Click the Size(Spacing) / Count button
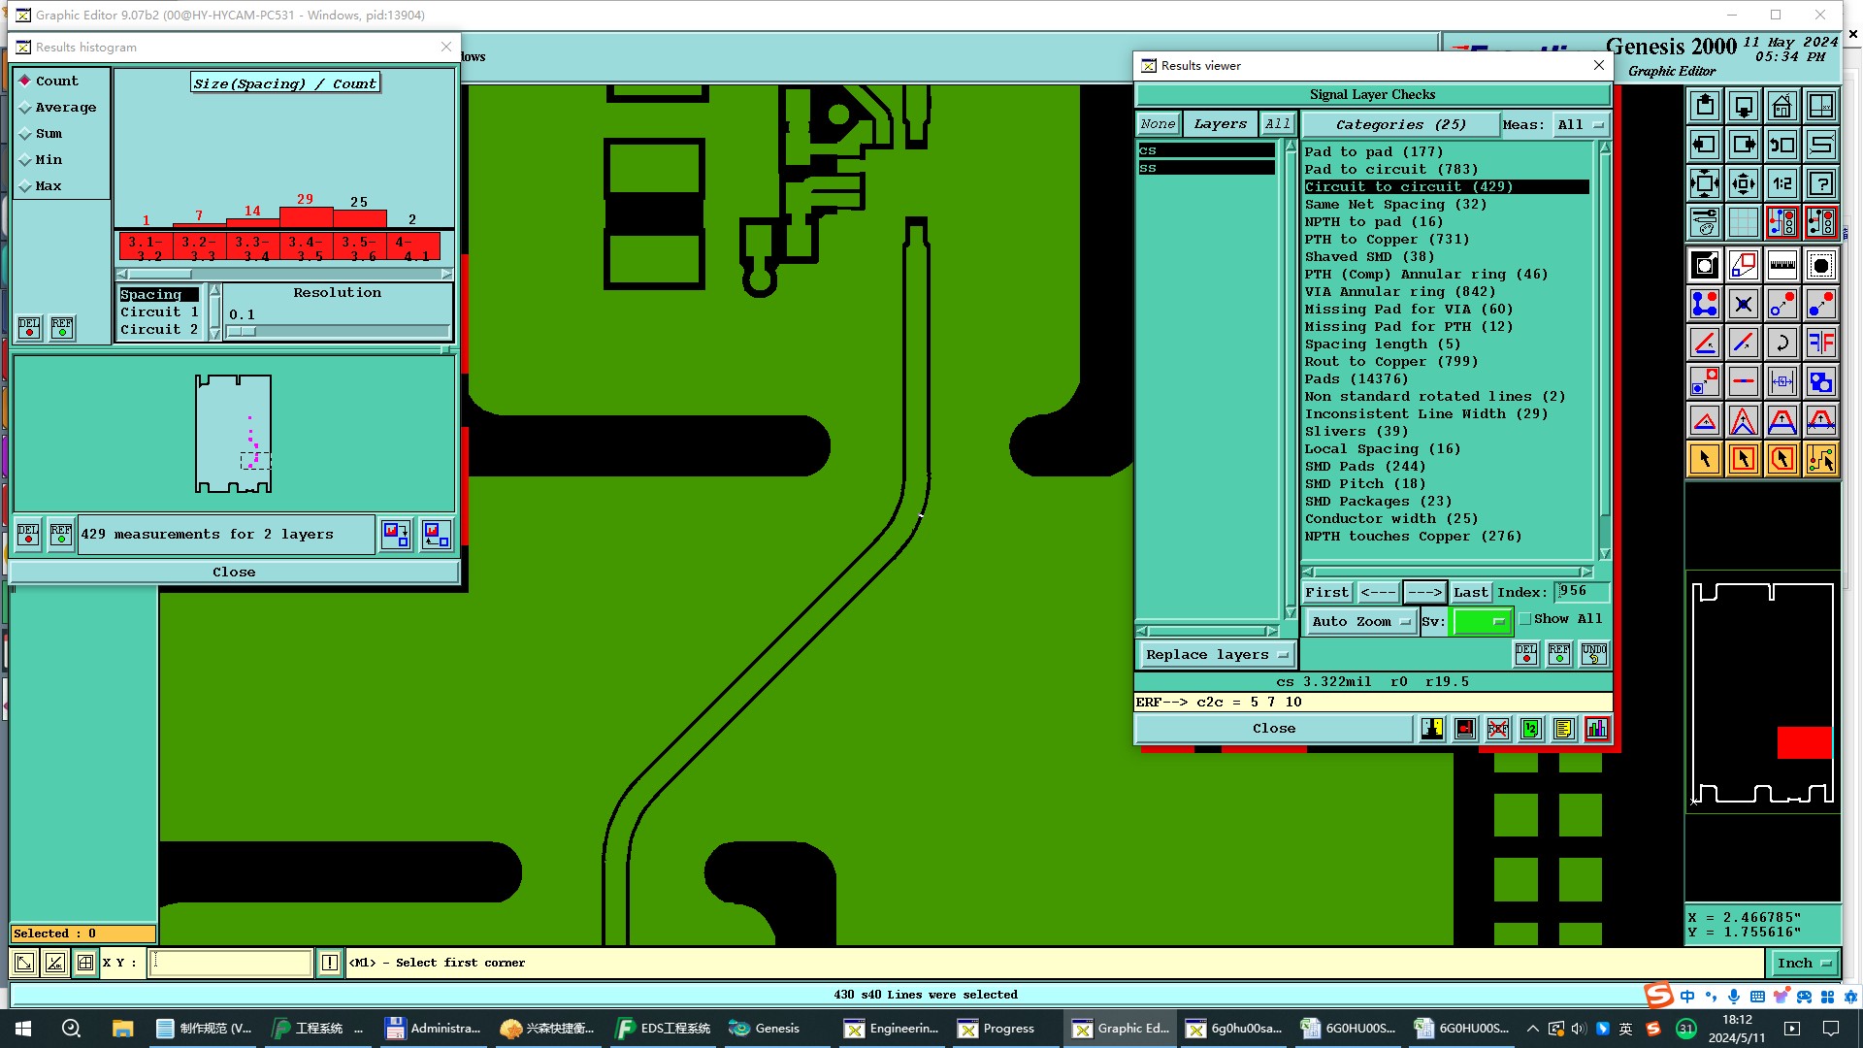Image resolution: width=1863 pixels, height=1048 pixels. [x=284, y=83]
